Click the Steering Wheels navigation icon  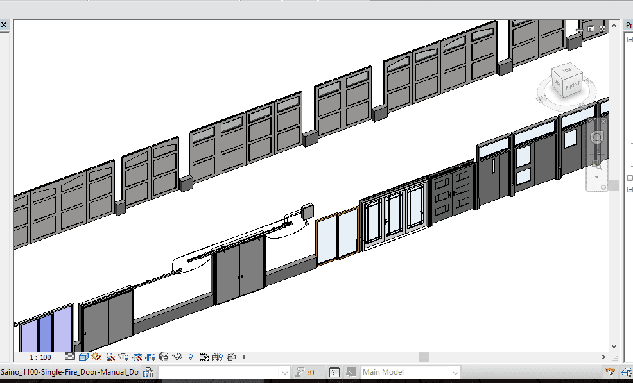tap(597, 137)
